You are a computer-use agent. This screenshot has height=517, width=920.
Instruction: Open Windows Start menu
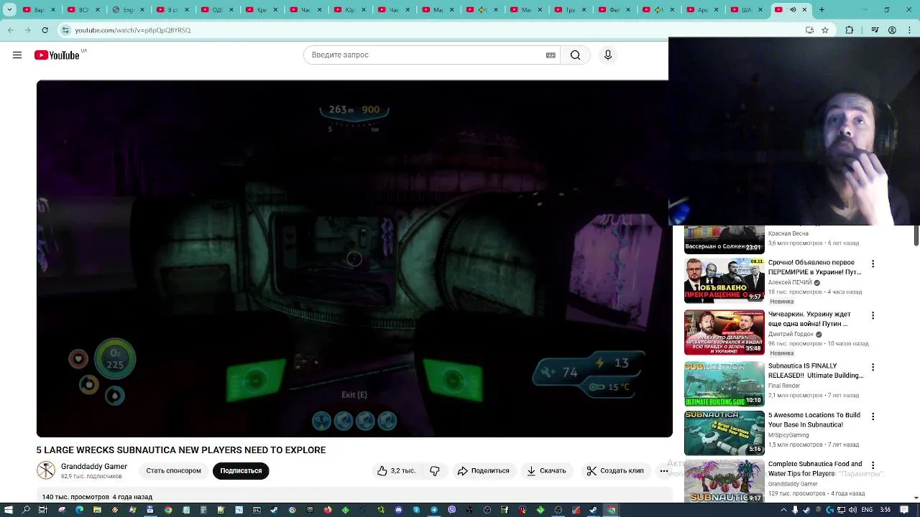pyautogui.click(x=9, y=510)
